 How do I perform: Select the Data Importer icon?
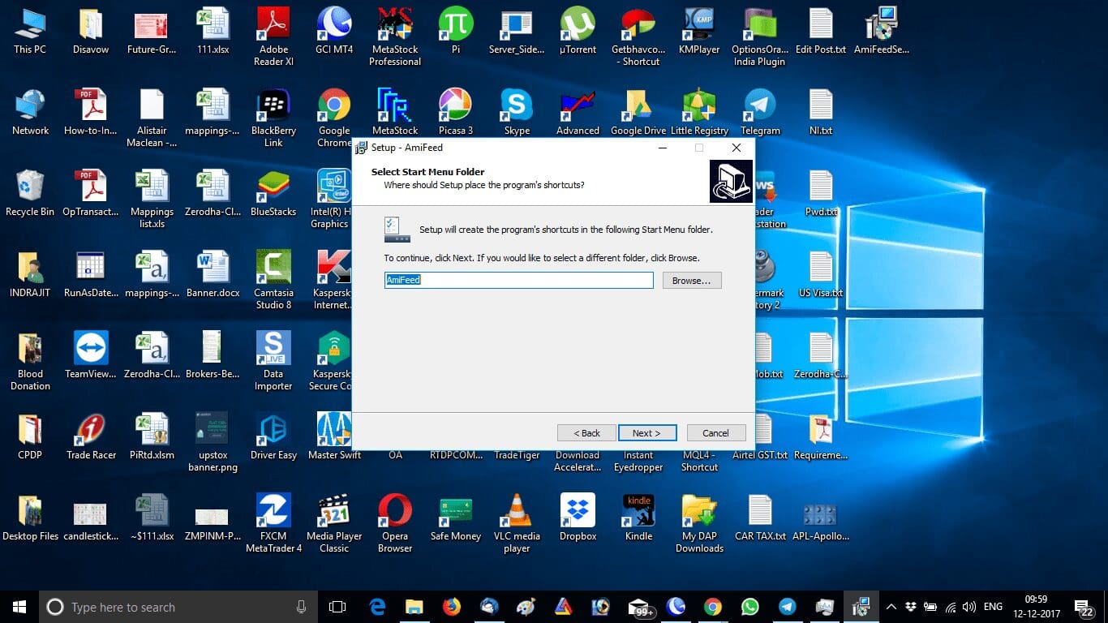click(x=273, y=360)
